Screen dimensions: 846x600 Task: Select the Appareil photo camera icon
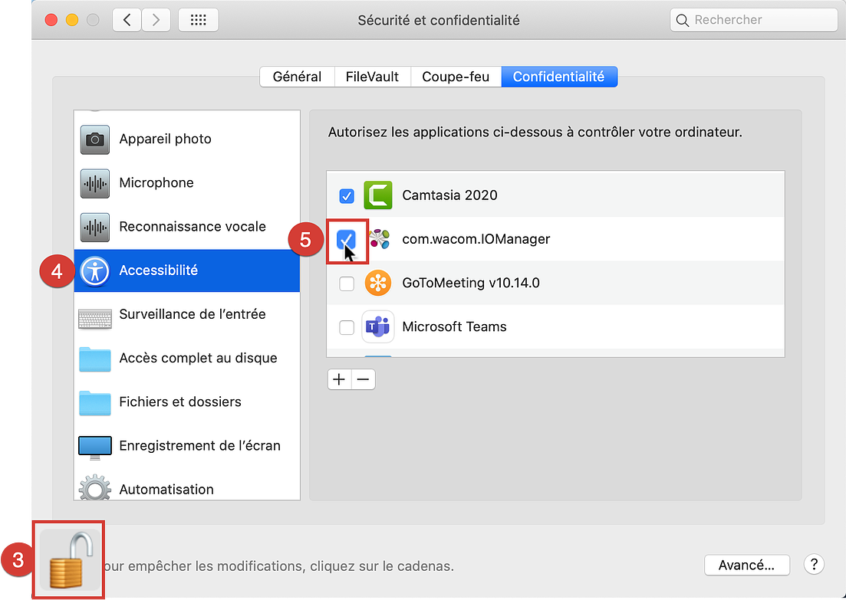click(95, 139)
